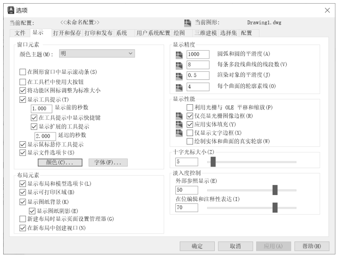337x256 pixels.
Task: Click the 多段线曲线线段数 field with 8
Action: [198, 65]
